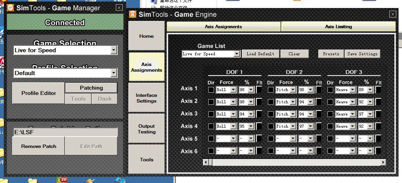The width and height of the screenshot is (402, 183).
Task: Open Interface Settings section
Action: click(146, 98)
